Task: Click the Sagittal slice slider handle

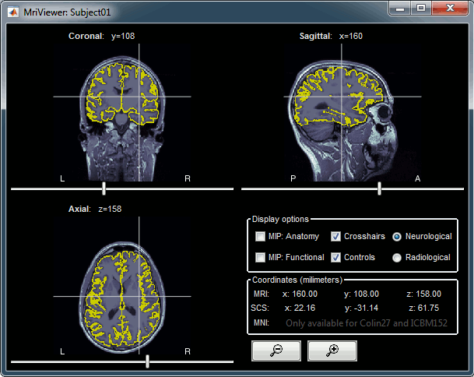Action: [x=379, y=188]
